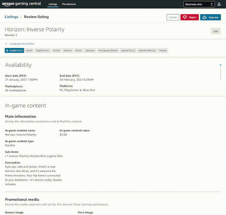This screenshot has width=226, height=215.
Task: Click the 'Version 1' label
Action: [x=11, y=35]
